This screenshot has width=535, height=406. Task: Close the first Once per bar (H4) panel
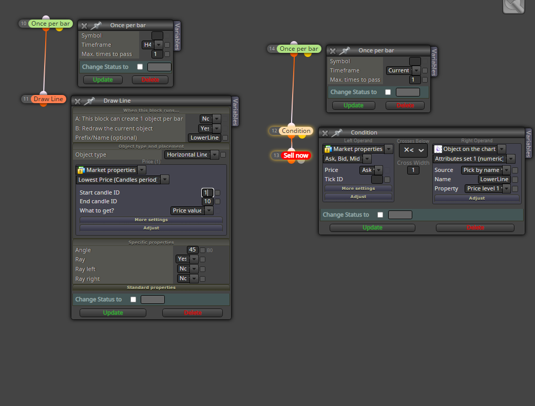84,26
